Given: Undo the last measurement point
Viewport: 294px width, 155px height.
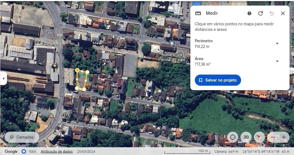Looking at the screenshot, I should [x=272, y=13].
